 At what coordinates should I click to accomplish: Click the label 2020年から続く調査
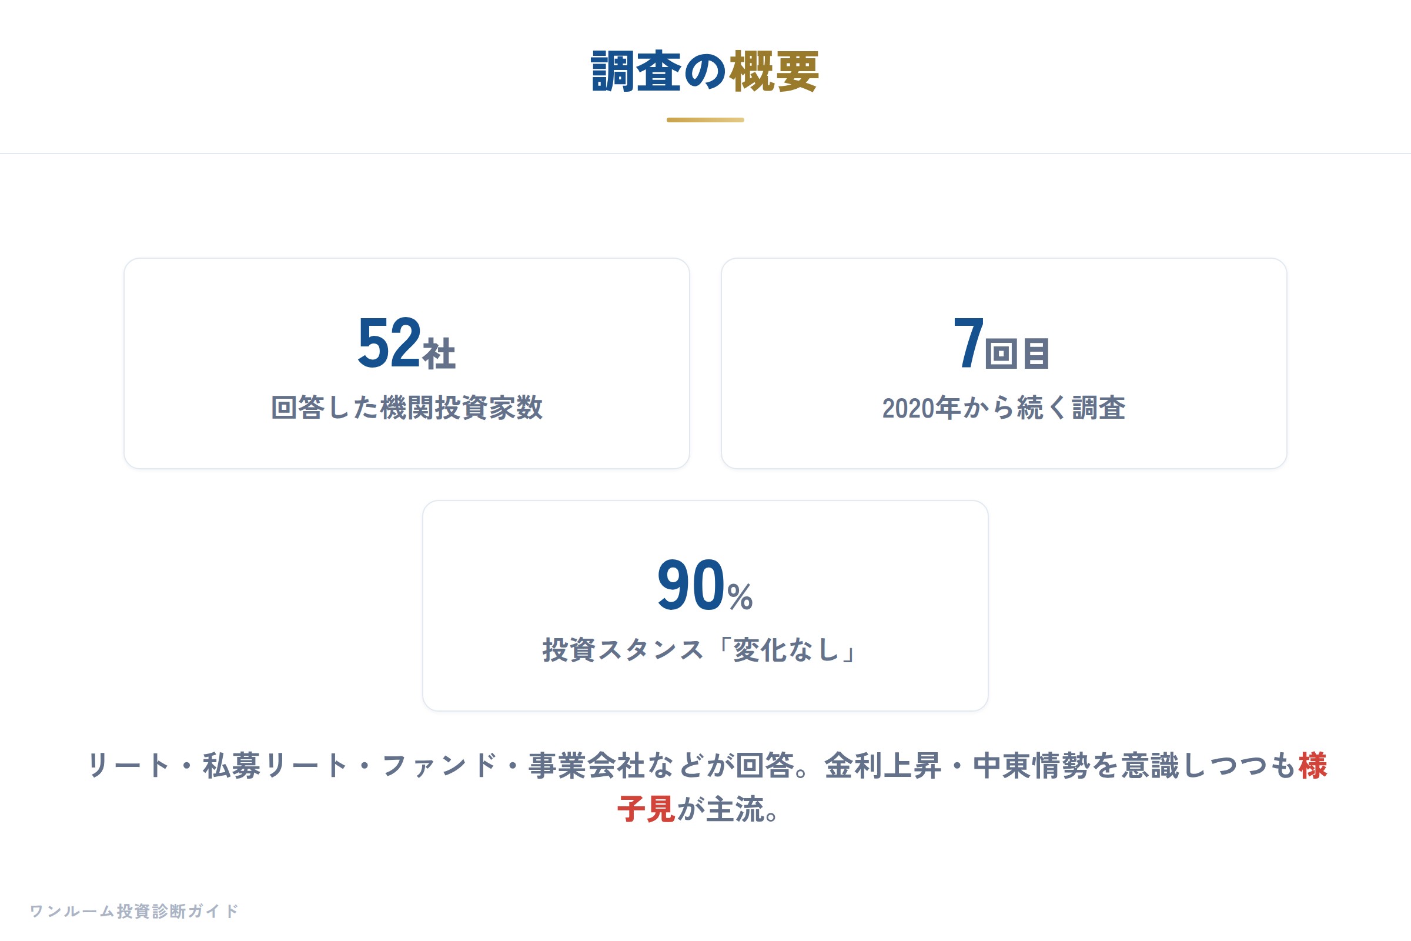tap(1004, 408)
